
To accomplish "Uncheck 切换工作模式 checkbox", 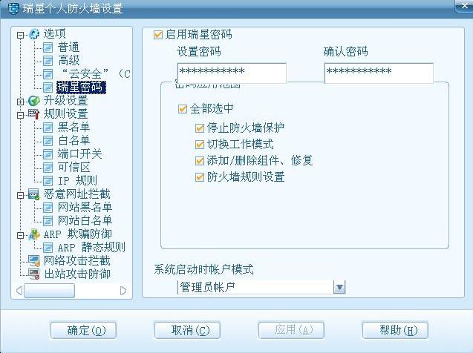I will (x=200, y=145).
